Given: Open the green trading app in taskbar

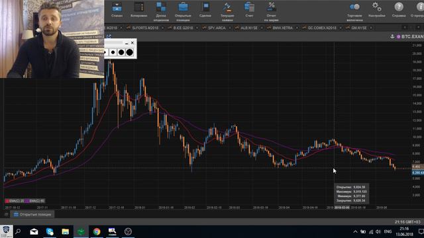Looking at the screenshot, I should point(81,231).
